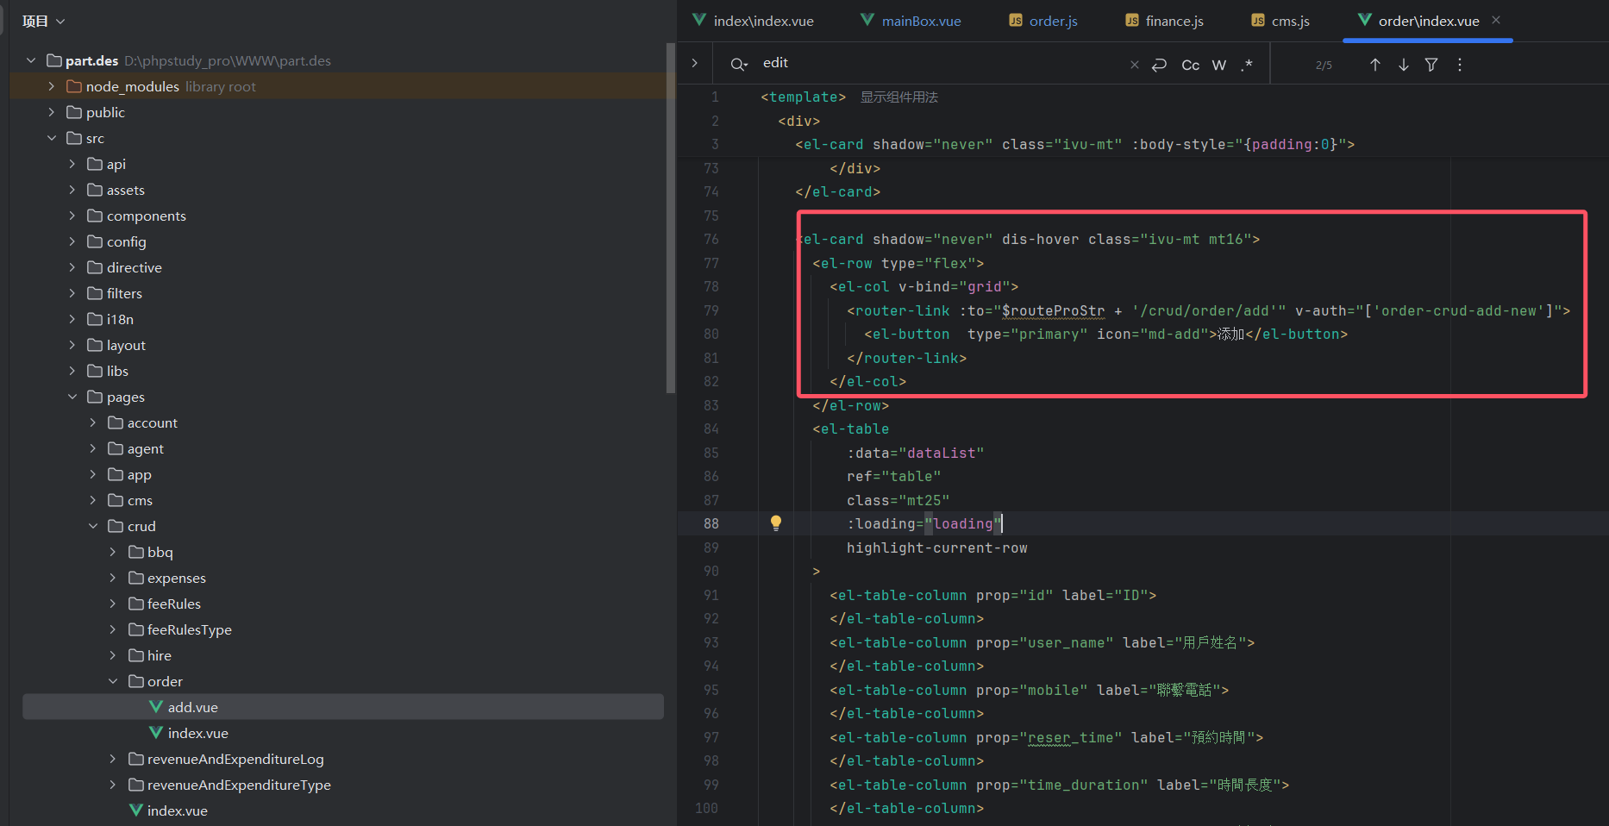Viewport: 1609px width, 826px height.
Task: Collapse the src folder
Action: coord(52,138)
